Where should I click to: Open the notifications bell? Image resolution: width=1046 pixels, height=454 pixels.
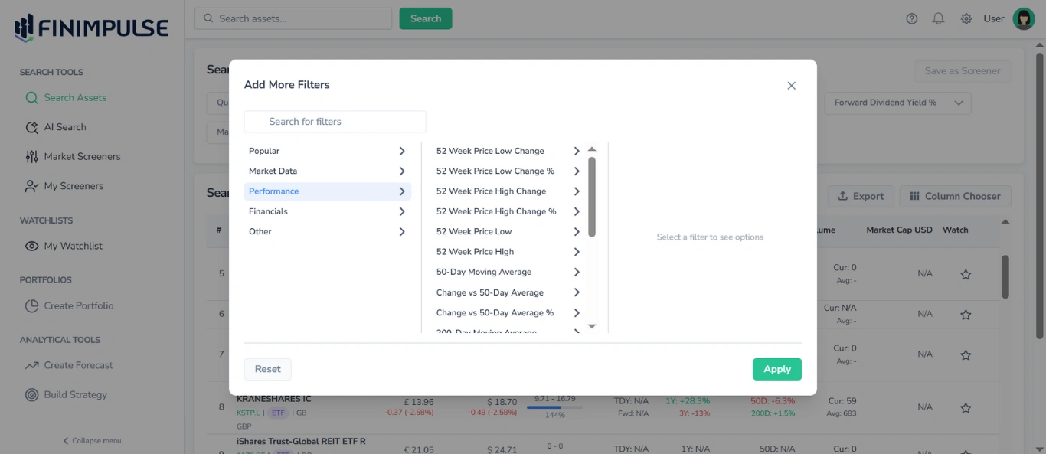pyautogui.click(x=938, y=18)
